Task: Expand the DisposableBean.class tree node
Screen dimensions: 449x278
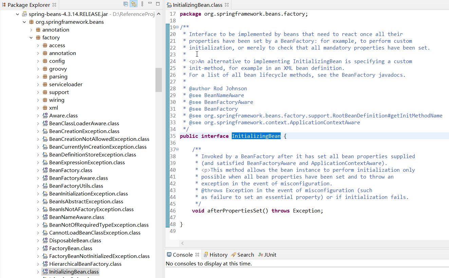Action: [38, 241]
